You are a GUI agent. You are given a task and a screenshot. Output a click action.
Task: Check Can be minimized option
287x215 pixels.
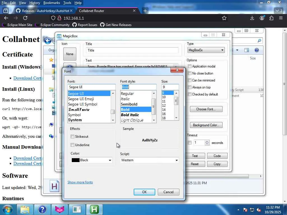coord(190,80)
